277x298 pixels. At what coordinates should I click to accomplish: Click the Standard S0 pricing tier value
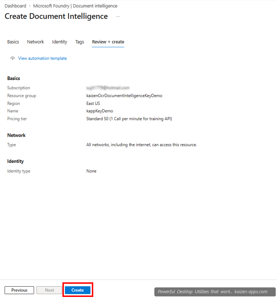point(129,119)
